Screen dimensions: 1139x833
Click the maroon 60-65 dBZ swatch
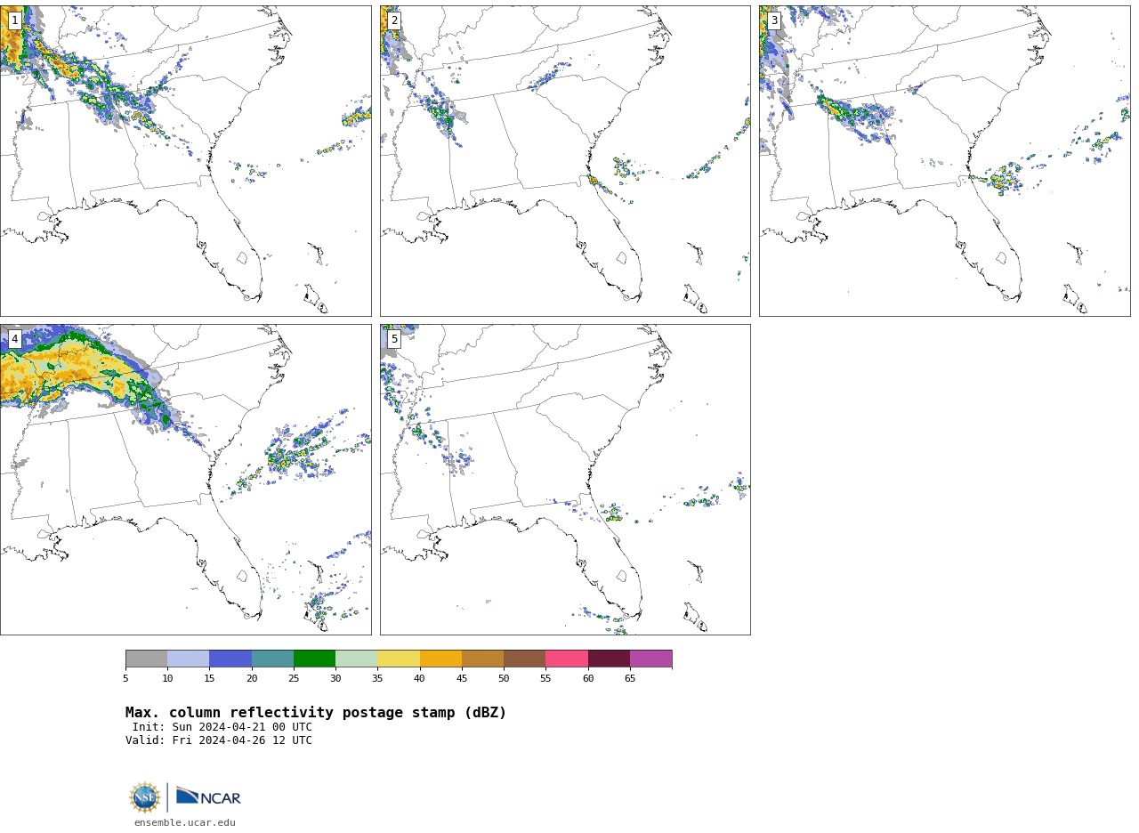coord(609,659)
